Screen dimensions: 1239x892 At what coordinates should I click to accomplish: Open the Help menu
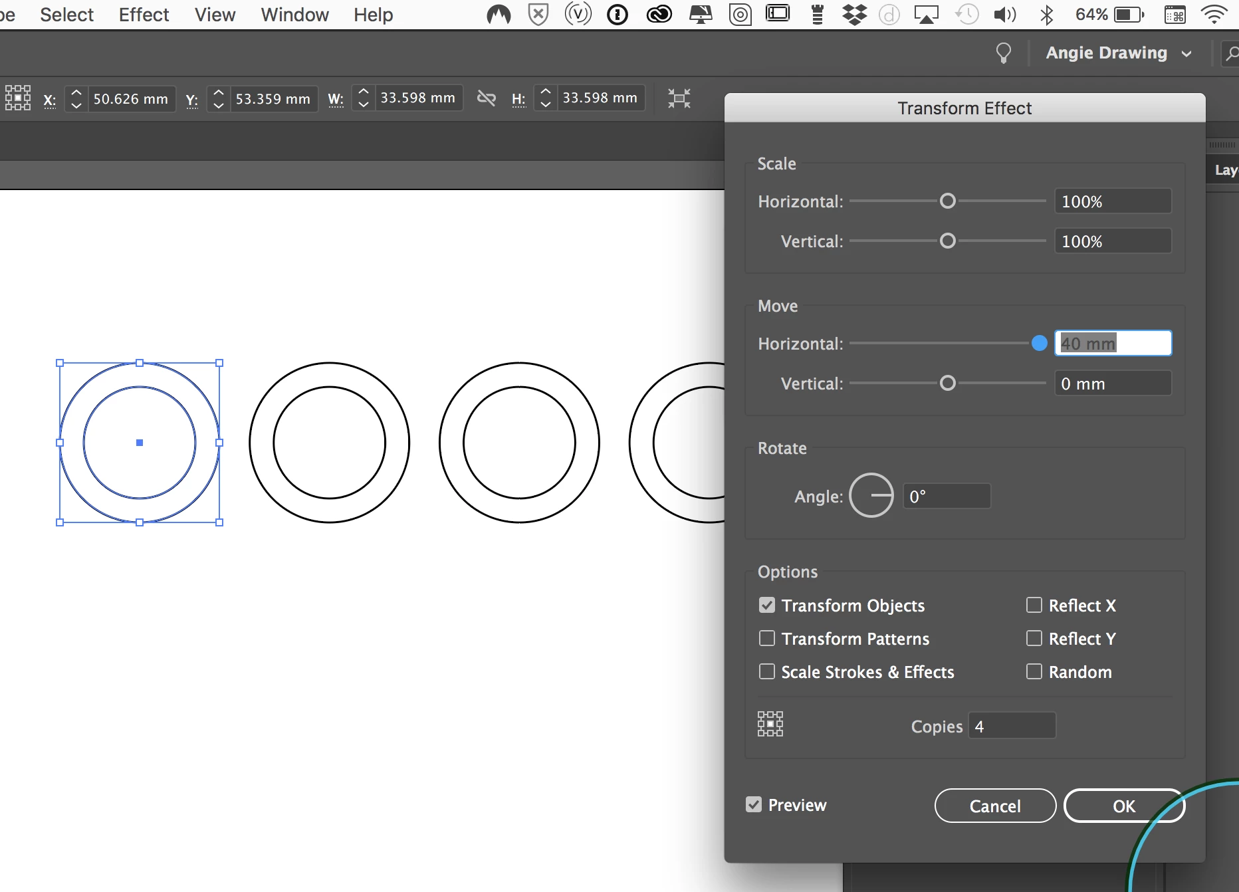(x=373, y=15)
